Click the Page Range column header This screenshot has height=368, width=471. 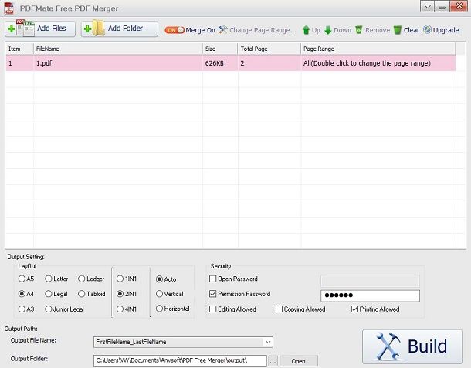[378, 49]
